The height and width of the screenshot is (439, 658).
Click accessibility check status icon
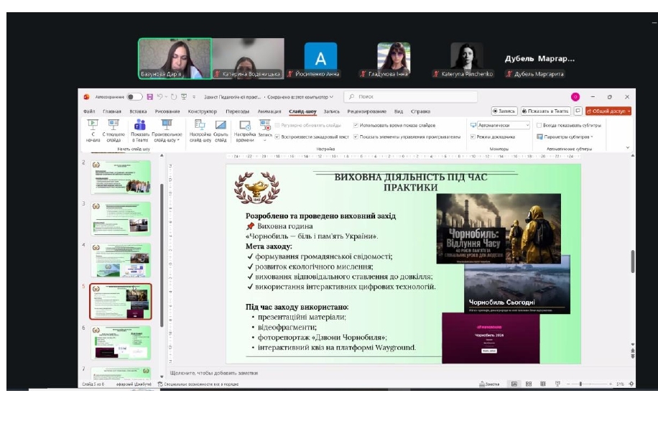click(160, 384)
